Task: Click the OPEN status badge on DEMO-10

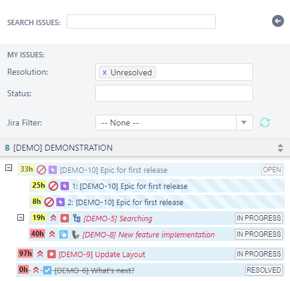Action: point(272,170)
